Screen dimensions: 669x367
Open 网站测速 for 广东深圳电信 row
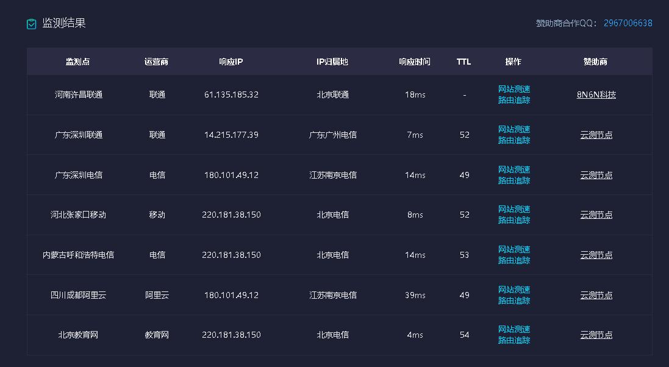tap(514, 169)
